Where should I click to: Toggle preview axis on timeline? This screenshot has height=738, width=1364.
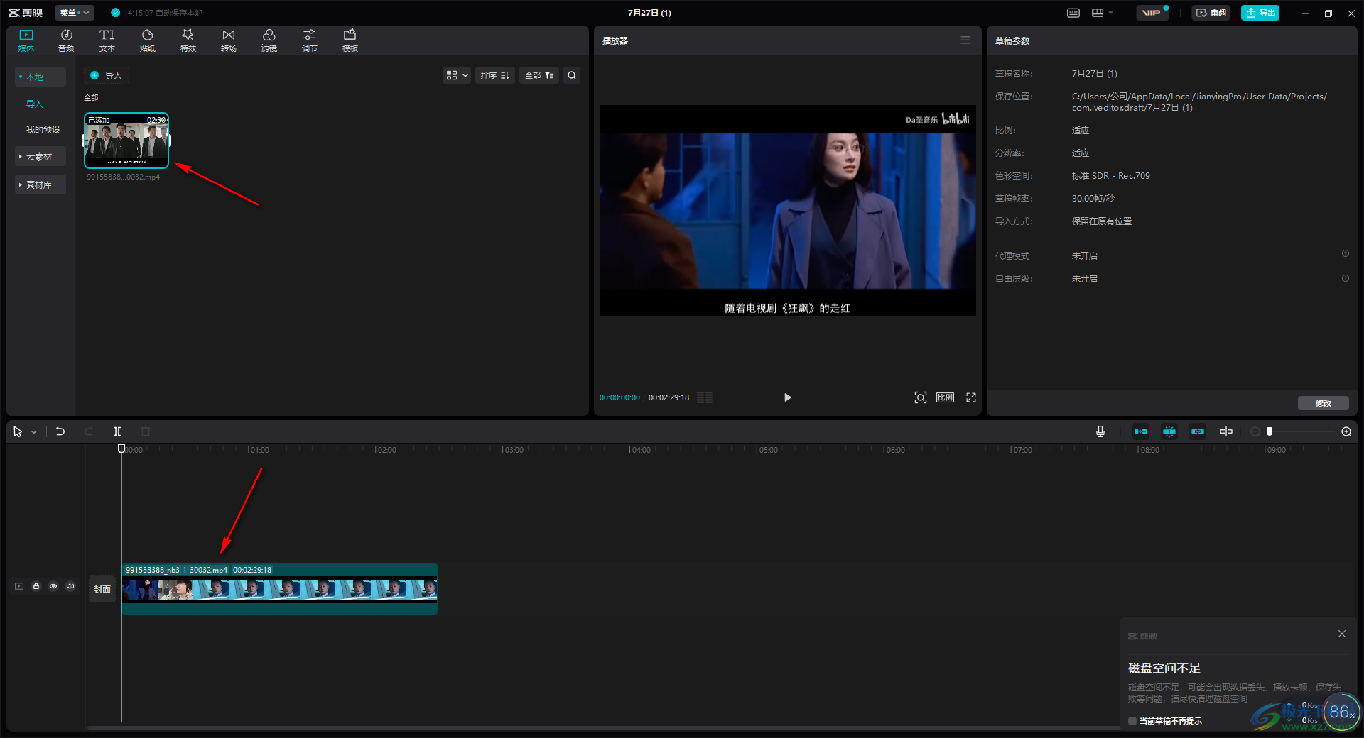pyautogui.click(x=1226, y=431)
